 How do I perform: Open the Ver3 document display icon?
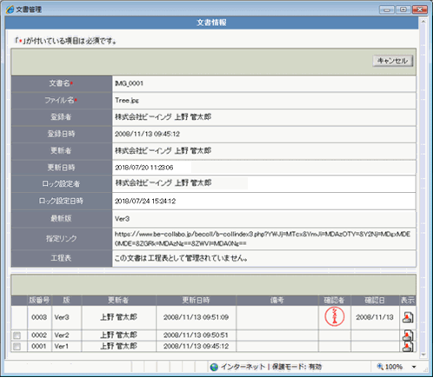[408, 317]
